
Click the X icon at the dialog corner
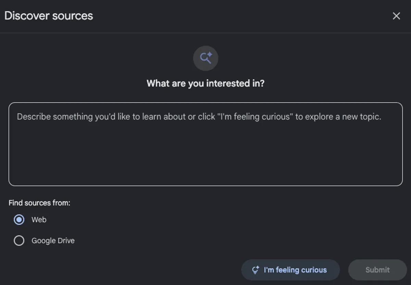[396, 16]
